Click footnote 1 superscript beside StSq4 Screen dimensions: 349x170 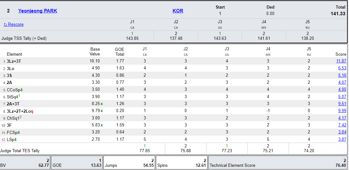click(19, 96)
